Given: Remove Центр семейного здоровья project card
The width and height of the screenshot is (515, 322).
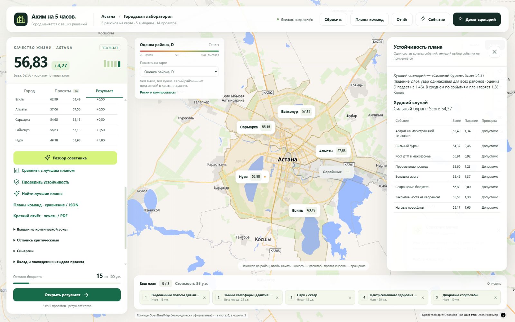Looking at the screenshot, I should tap(423, 298).
